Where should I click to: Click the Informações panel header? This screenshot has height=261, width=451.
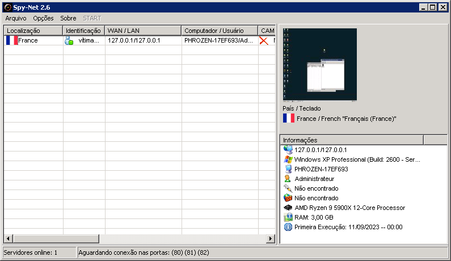click(x=352, y=140)
